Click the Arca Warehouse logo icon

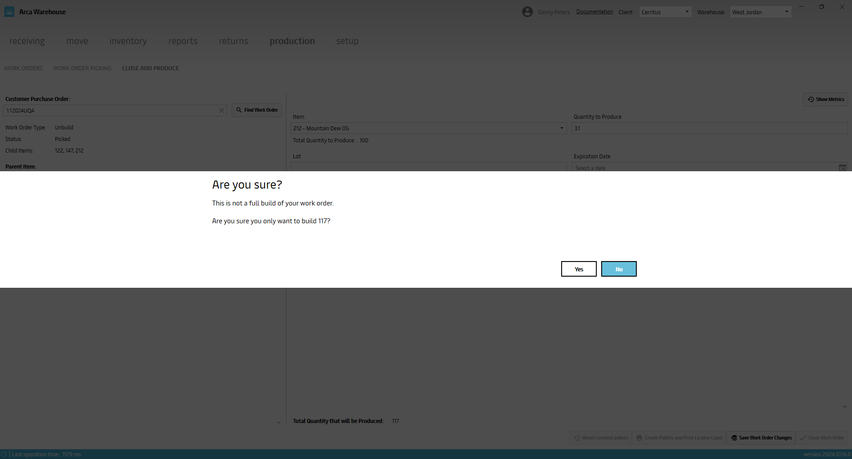point(9,12)
